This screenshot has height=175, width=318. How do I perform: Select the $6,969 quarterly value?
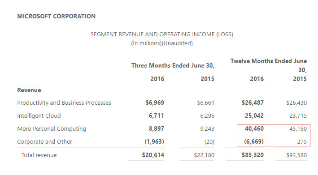(x=155, y=102)
